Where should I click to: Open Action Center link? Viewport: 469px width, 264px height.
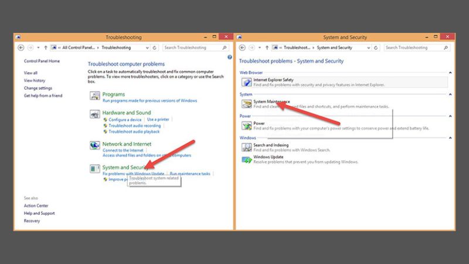coord(36,206)
